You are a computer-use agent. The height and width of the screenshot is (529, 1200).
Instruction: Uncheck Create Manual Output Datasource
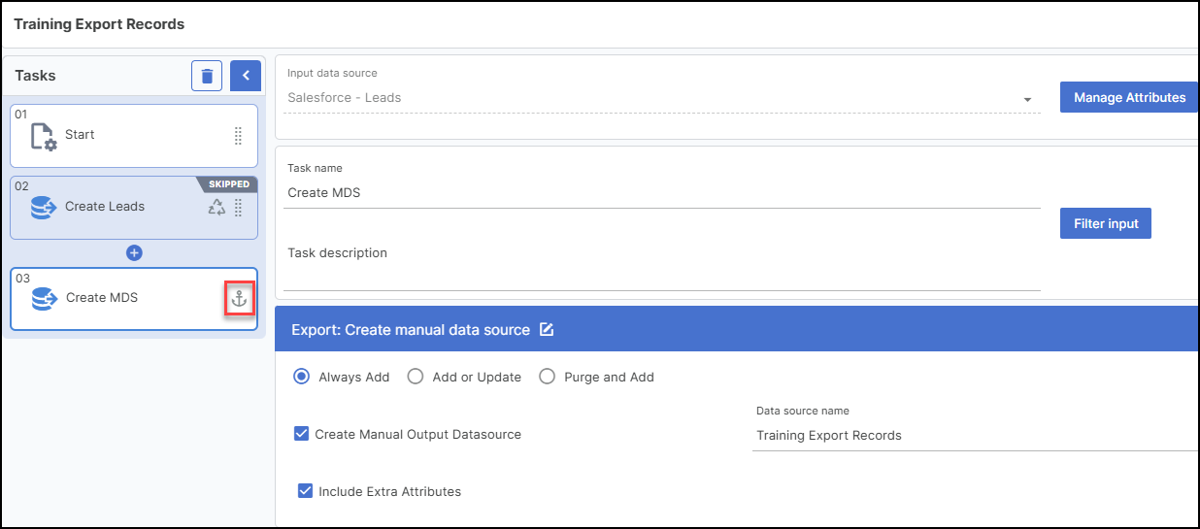(302, 434)
